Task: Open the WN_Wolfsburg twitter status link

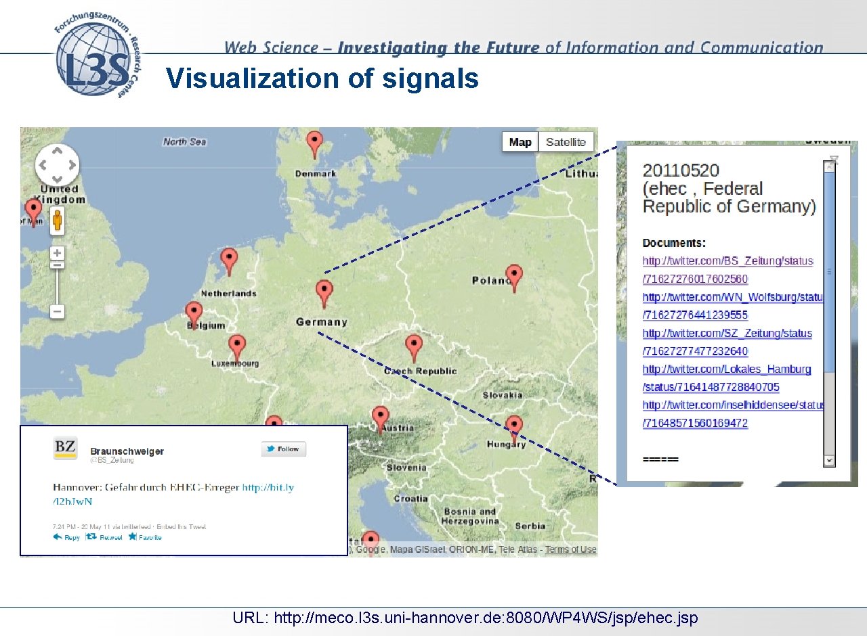Action: click(x=733, y=306)
